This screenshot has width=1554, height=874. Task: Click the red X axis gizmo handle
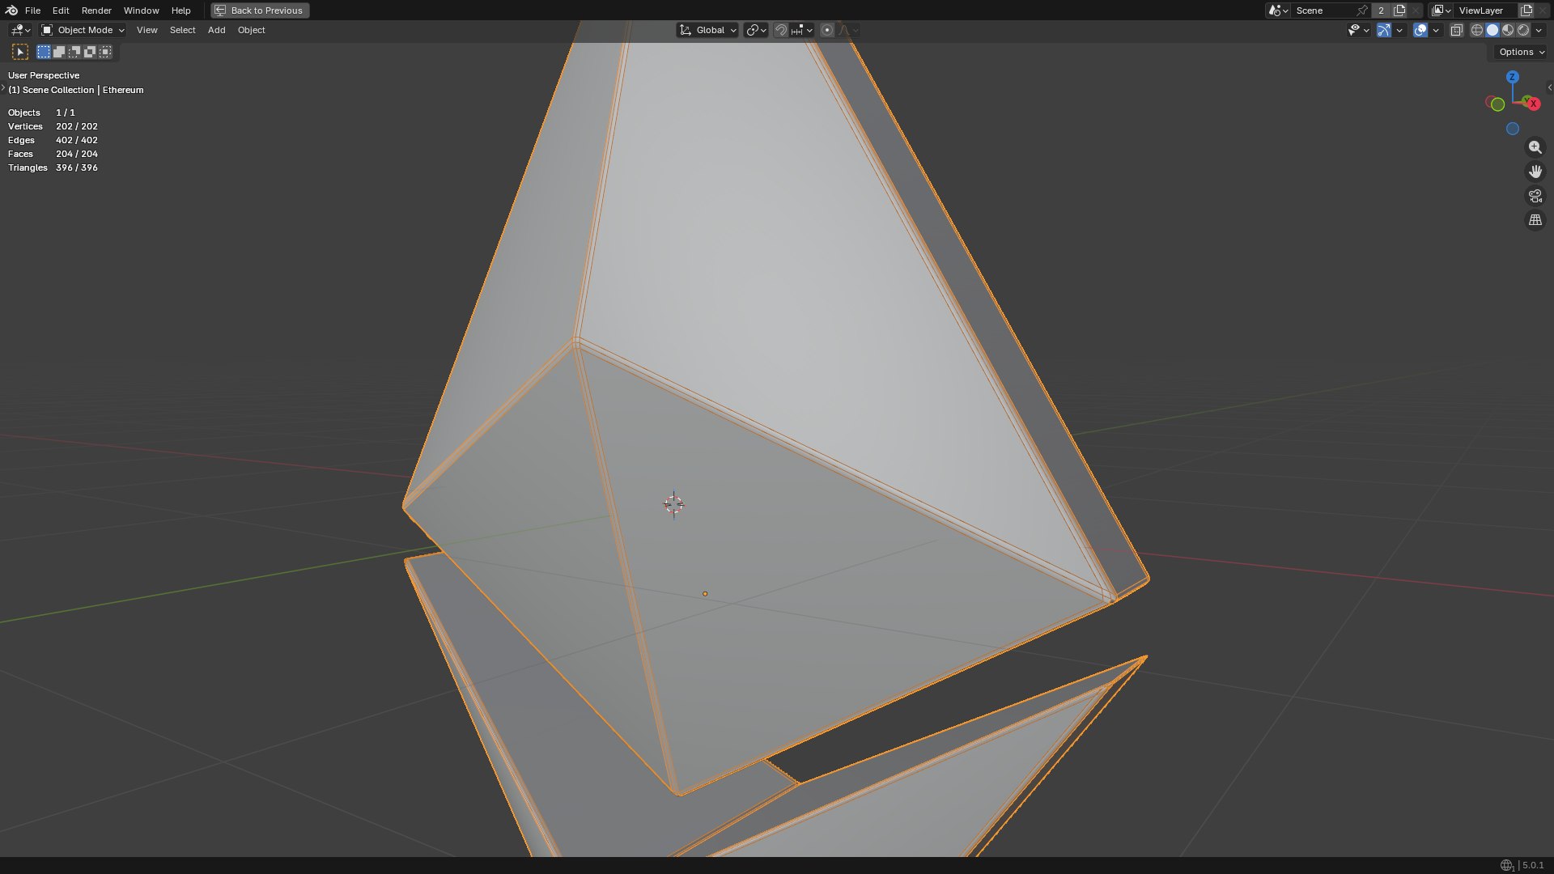1532,104
